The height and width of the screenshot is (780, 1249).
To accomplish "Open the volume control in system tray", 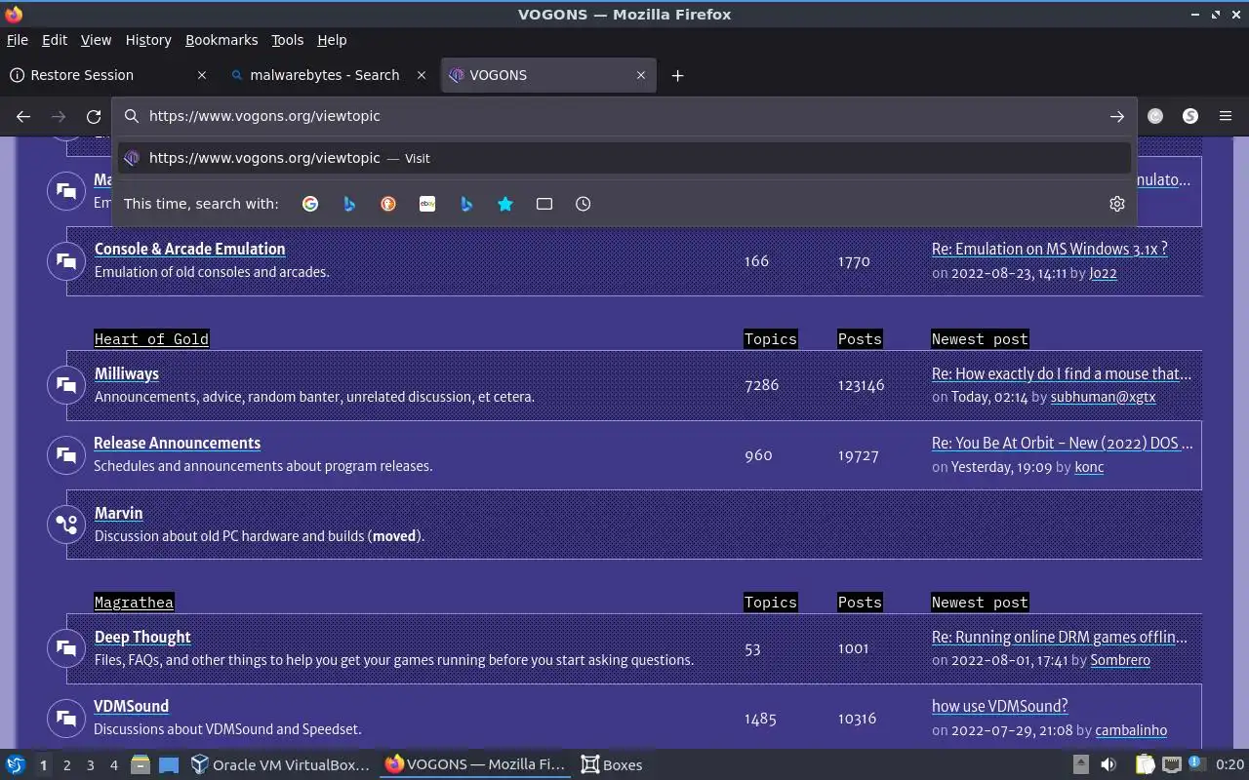I will (1108, 764).
